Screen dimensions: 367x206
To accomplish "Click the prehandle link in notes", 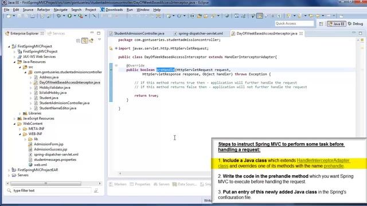I will 334,166.
